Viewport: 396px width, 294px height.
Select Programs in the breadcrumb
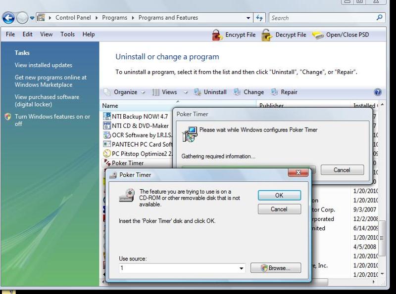(x=114, y=18)
